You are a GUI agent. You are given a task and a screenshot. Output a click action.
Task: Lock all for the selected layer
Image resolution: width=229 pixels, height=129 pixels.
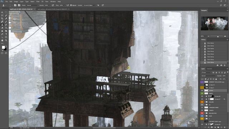tap(216, 79)
